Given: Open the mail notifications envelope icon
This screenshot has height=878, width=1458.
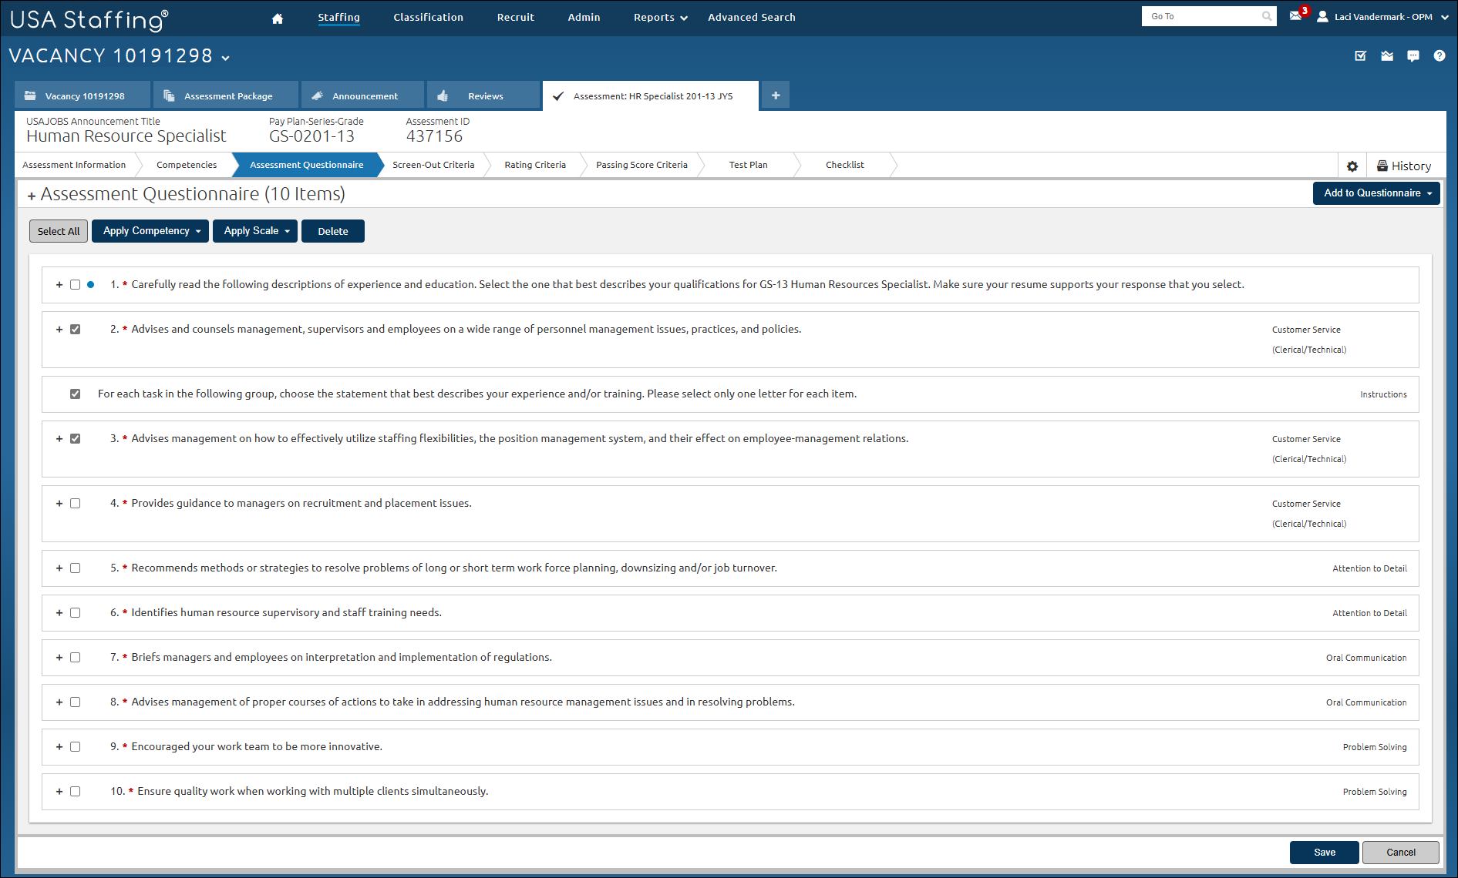Looking at the screenshot, I should pos(1295,16).
